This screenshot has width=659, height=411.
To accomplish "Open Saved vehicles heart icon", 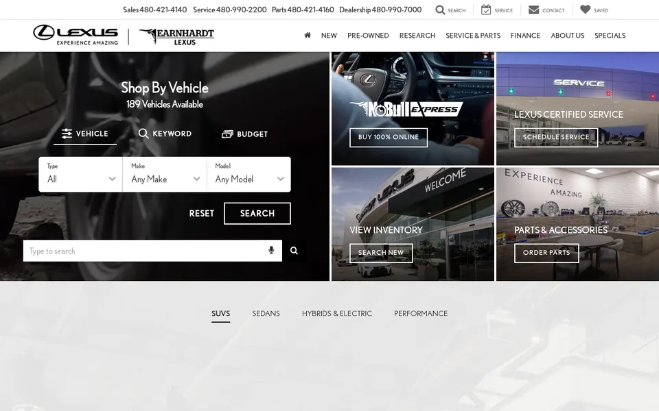I will click(585, 9).
